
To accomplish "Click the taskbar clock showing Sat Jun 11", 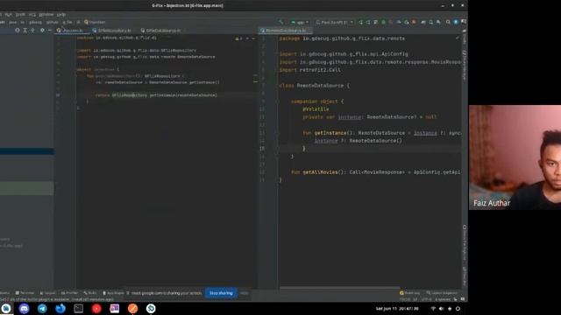I will point(397,309).
